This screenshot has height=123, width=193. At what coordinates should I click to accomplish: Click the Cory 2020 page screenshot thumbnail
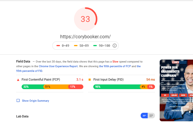coord(176,90)
